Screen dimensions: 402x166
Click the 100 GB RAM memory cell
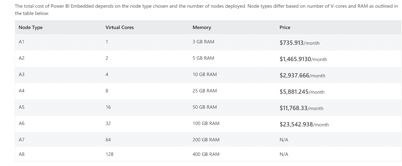point(206,123)
